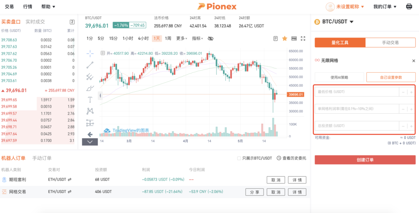This screenshot has height=213, width=419.
Task: Expand the 帮助 menu
Action: [48, 7]
